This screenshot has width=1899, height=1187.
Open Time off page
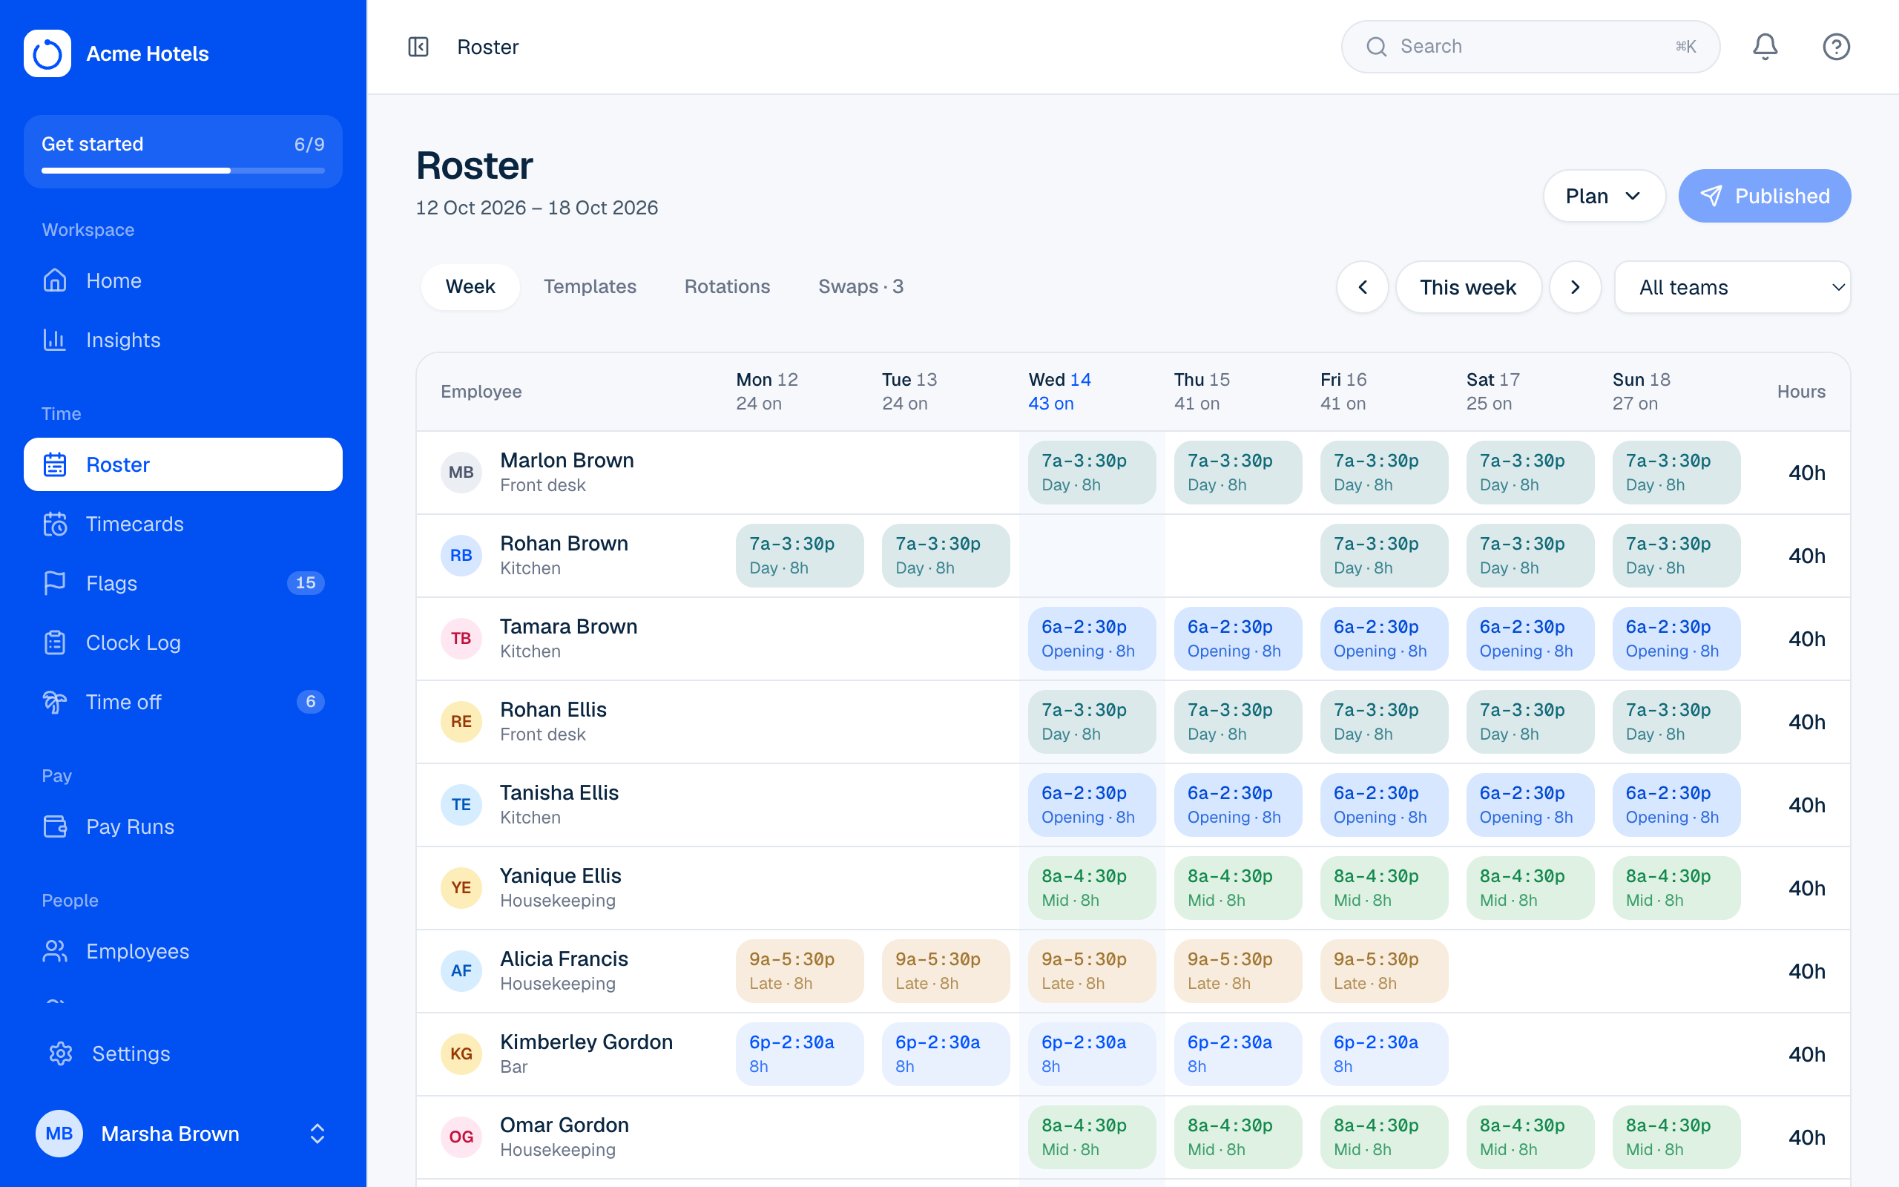182,702
